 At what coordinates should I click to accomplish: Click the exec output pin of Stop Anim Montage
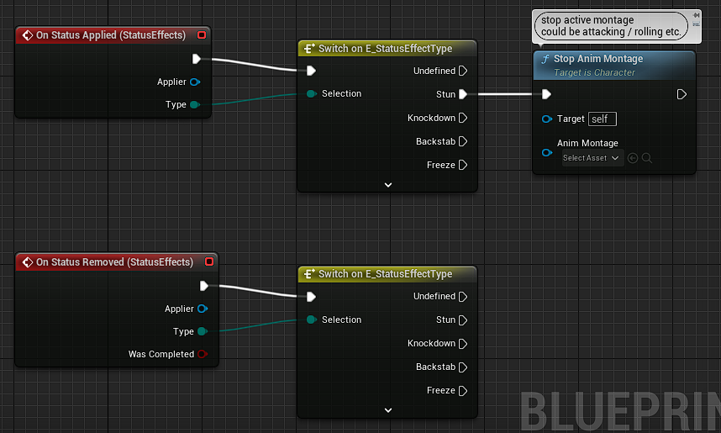(682, 94)
